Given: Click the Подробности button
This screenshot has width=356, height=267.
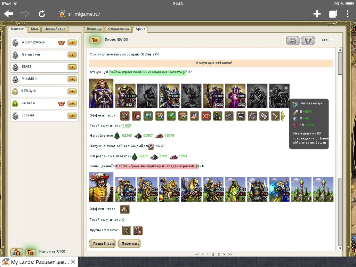Looking at the screenshot, I should (x=102, y=244).
